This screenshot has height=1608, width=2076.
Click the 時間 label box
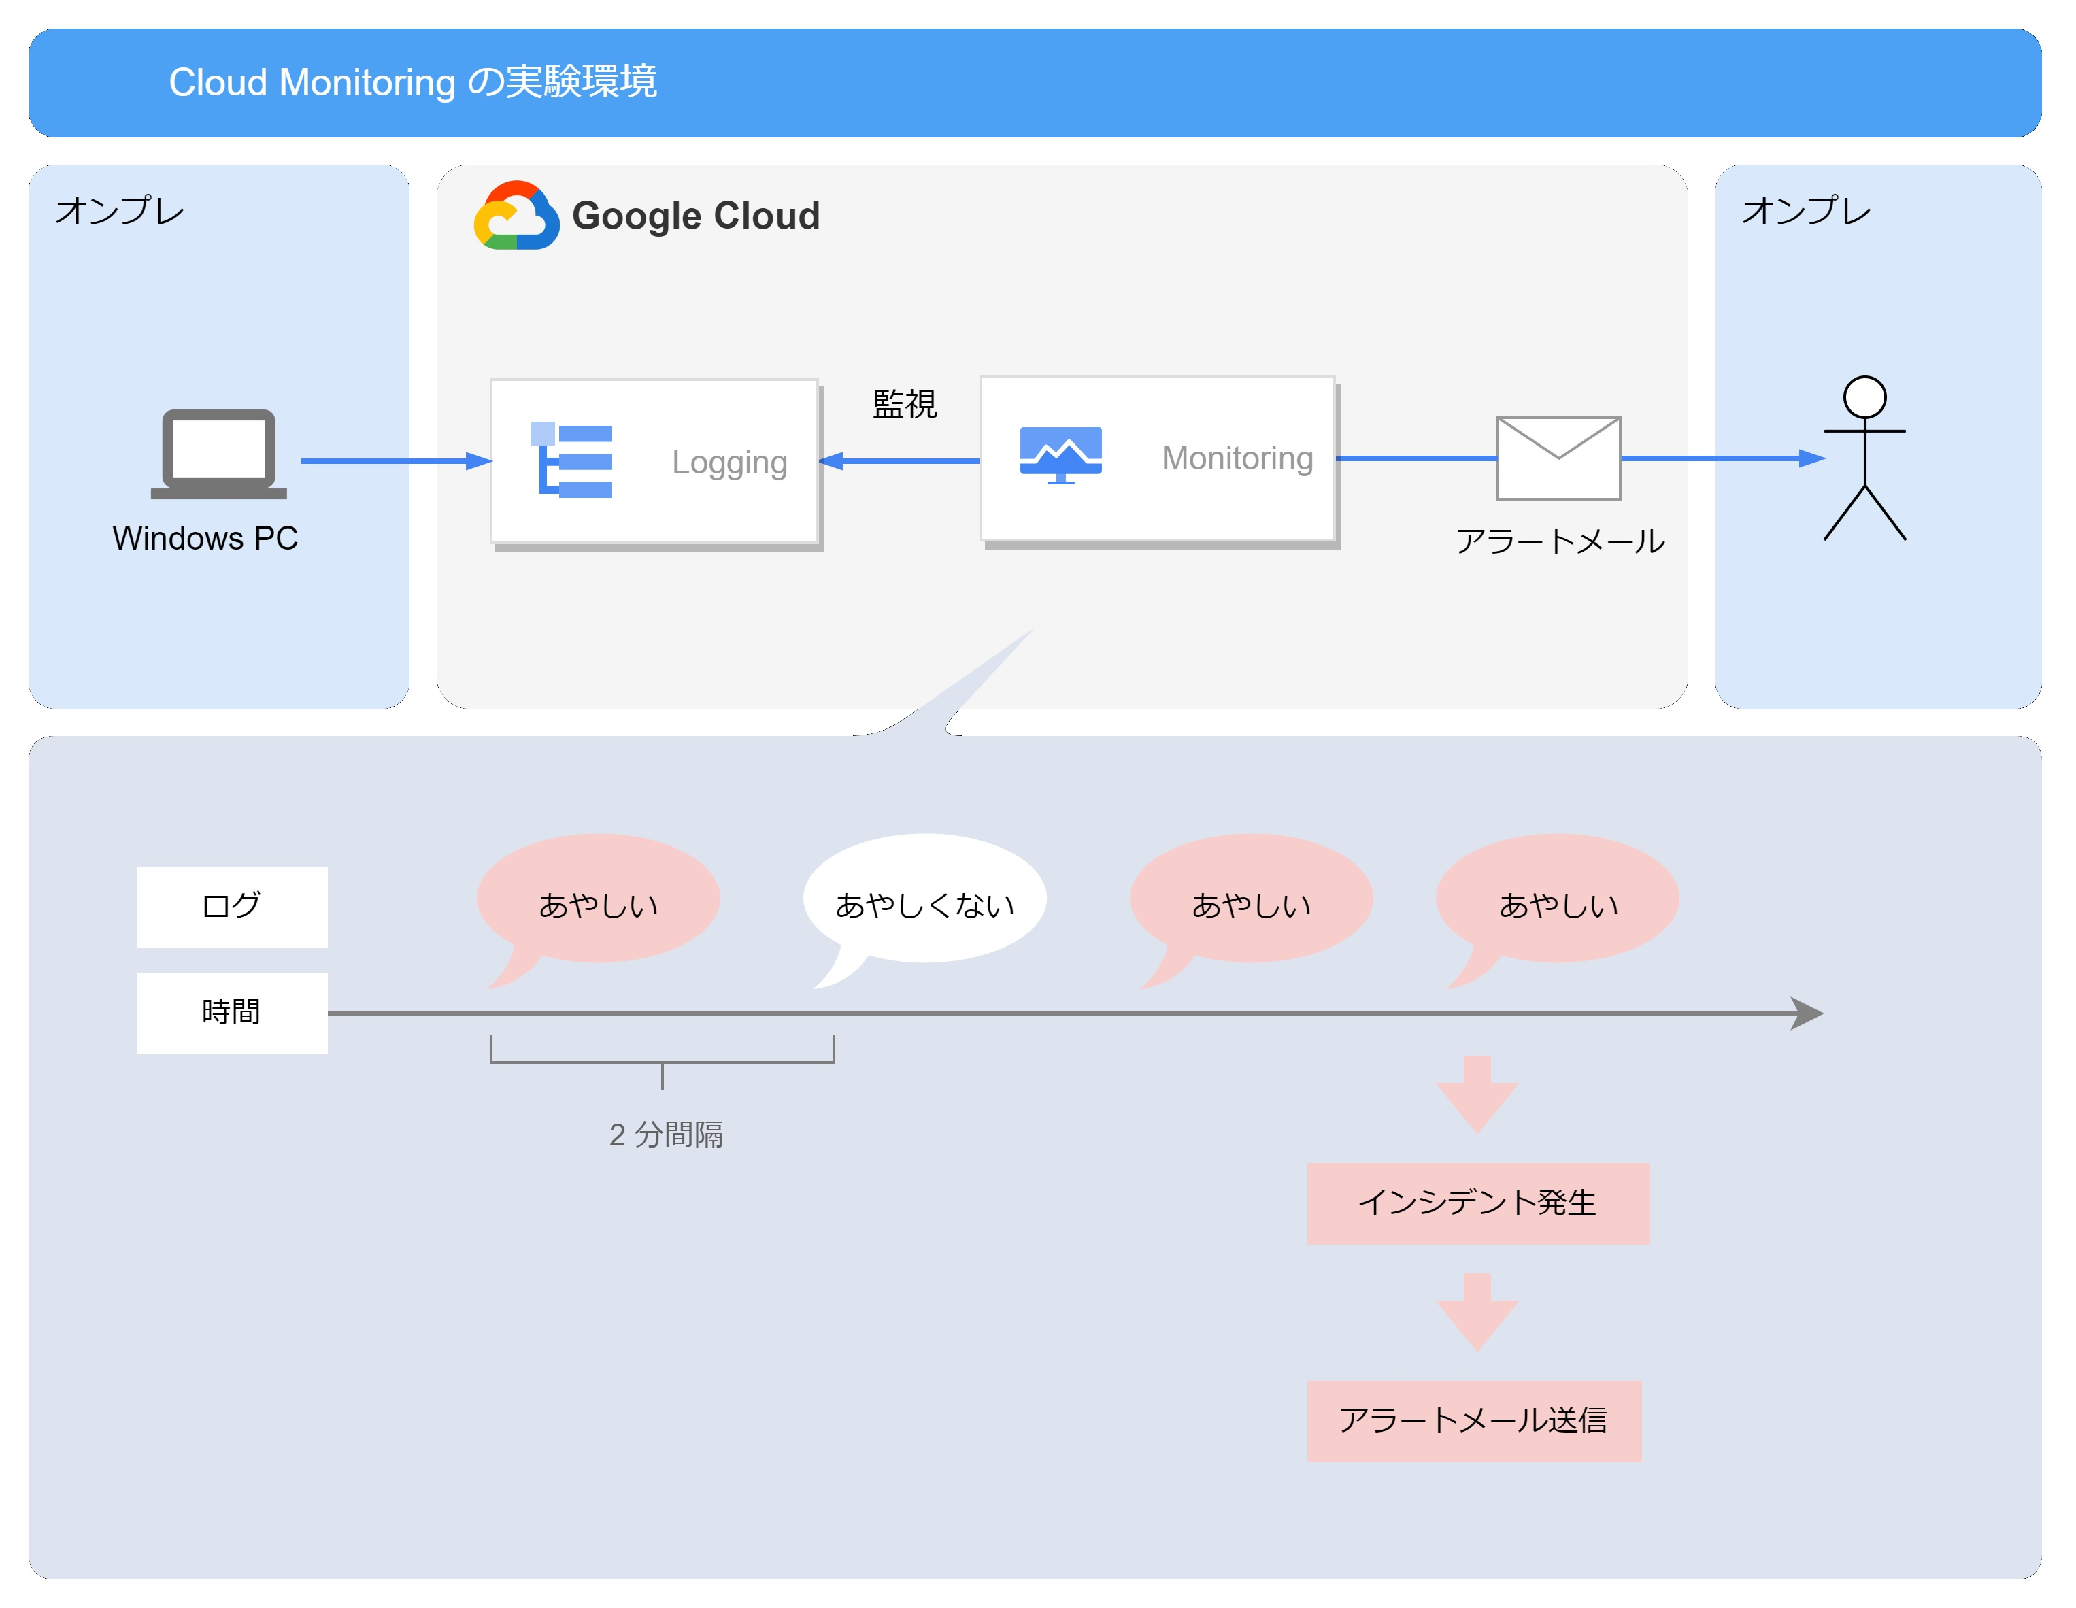click(232, 1013)
